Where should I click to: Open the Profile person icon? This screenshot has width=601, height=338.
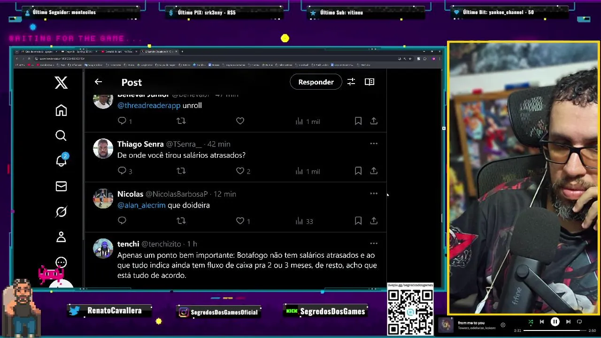pos(61,237)
